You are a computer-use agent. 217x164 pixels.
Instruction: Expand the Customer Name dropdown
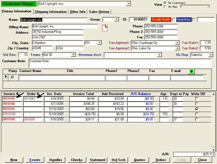(x=128, y=4)
